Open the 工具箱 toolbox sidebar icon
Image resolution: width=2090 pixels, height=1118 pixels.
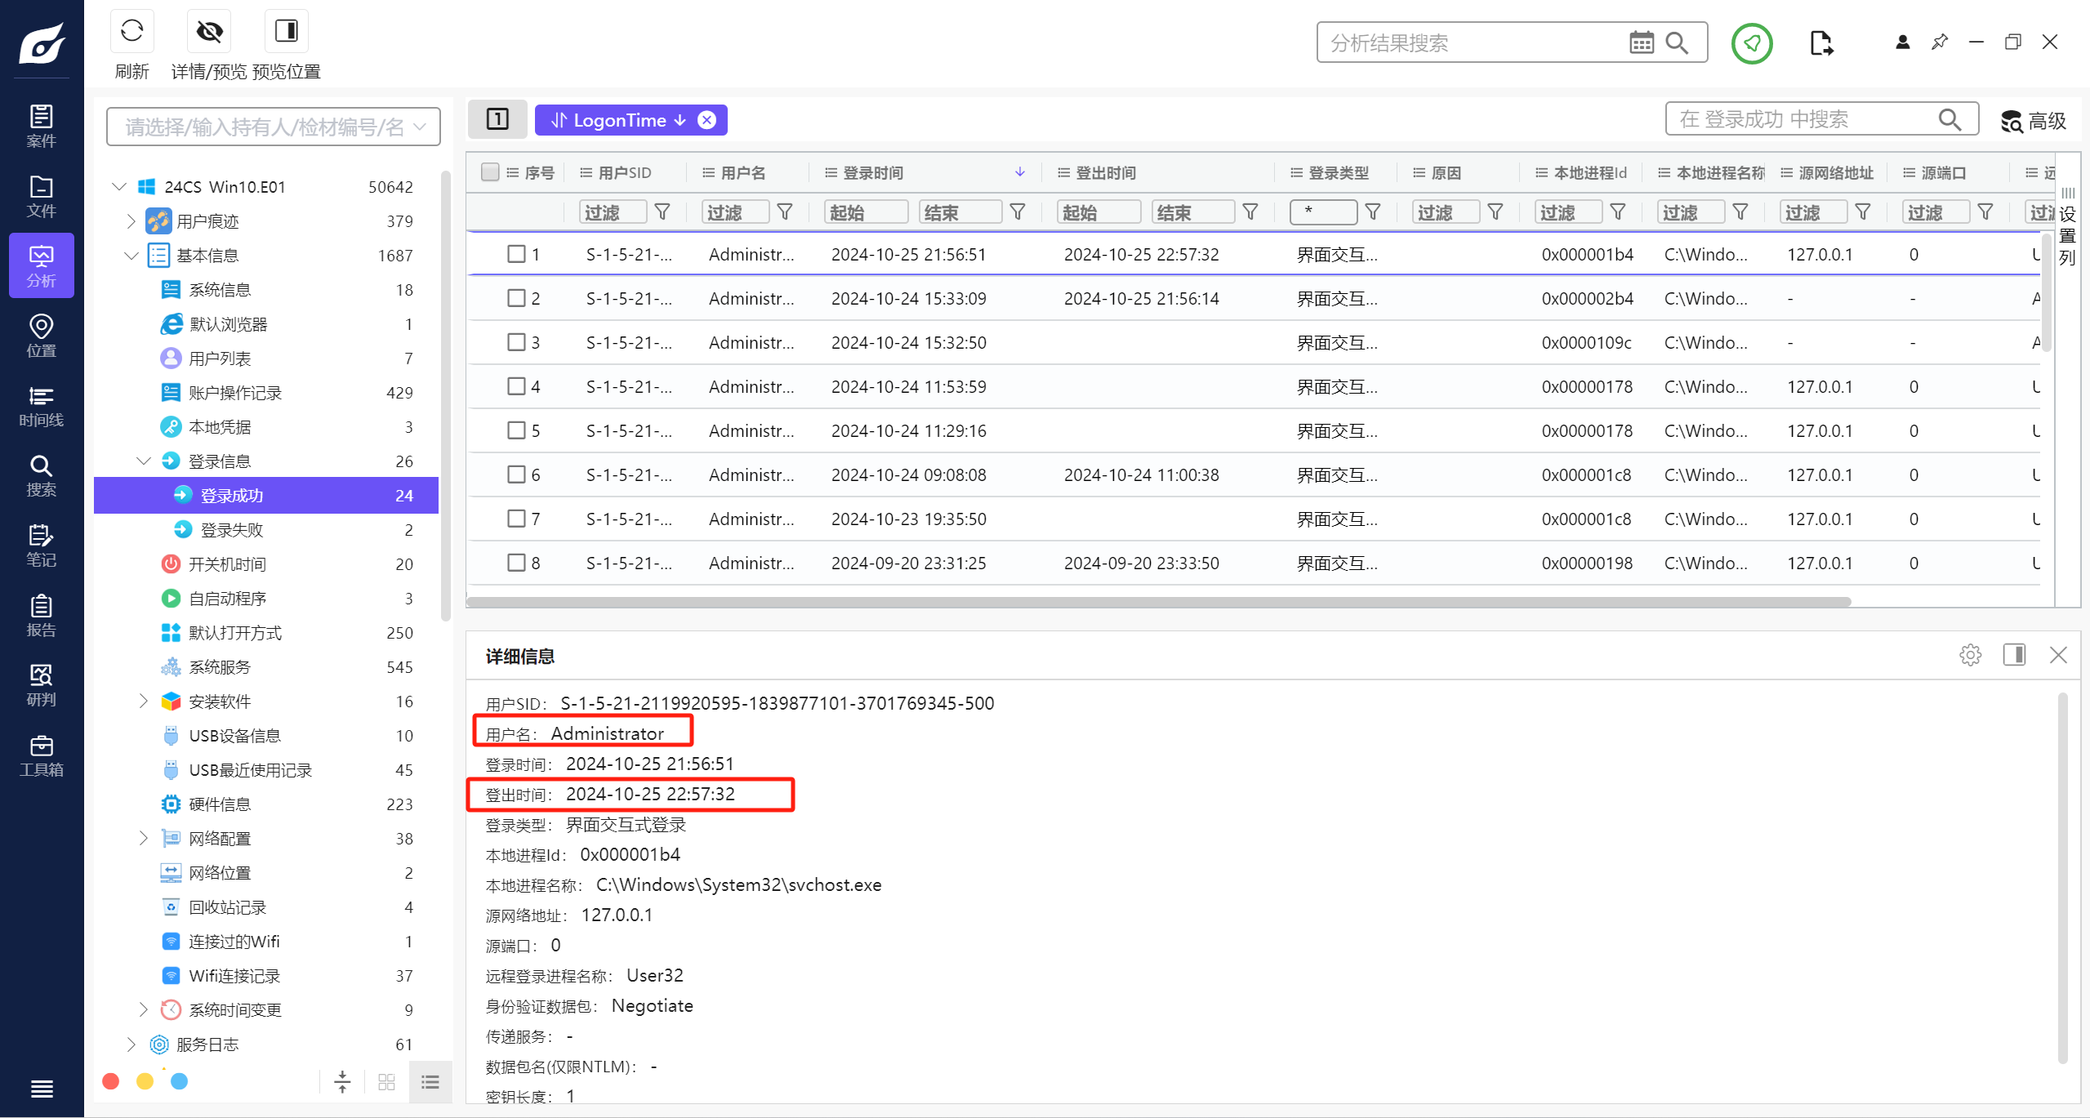(41, 755)
